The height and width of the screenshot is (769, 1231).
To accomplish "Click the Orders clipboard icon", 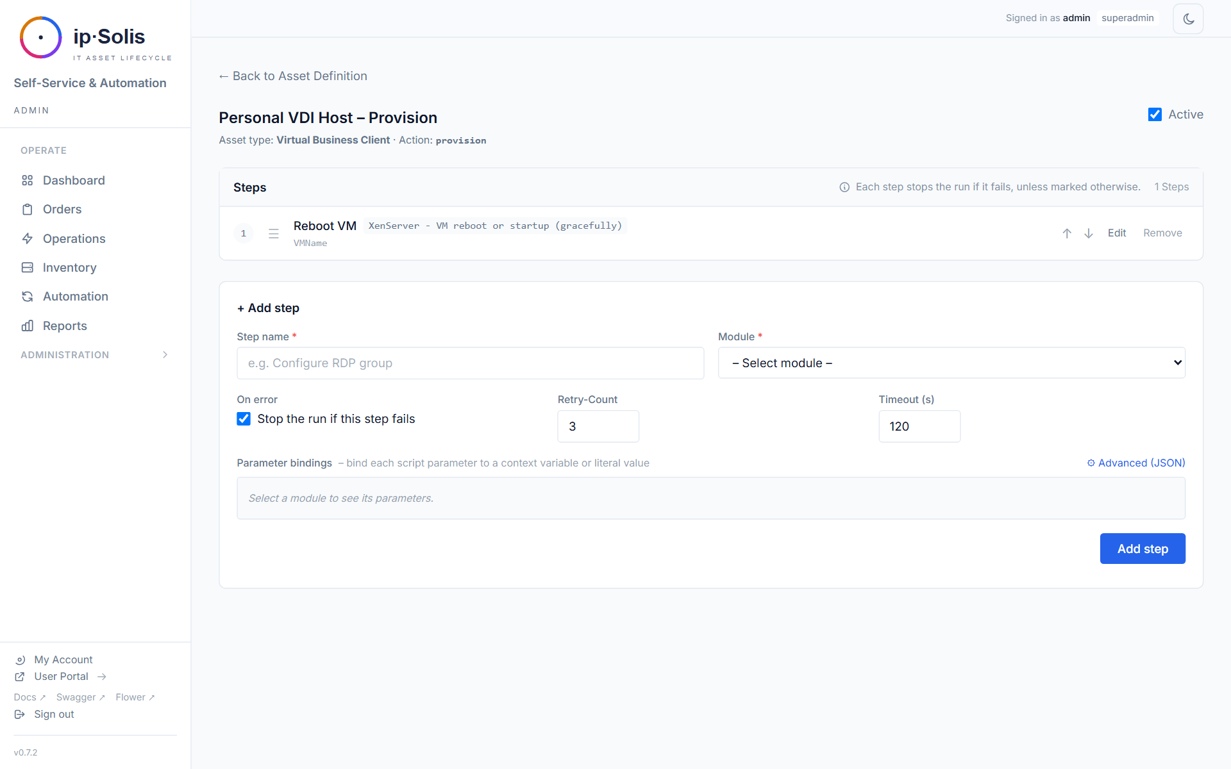I will coord(27,210).
